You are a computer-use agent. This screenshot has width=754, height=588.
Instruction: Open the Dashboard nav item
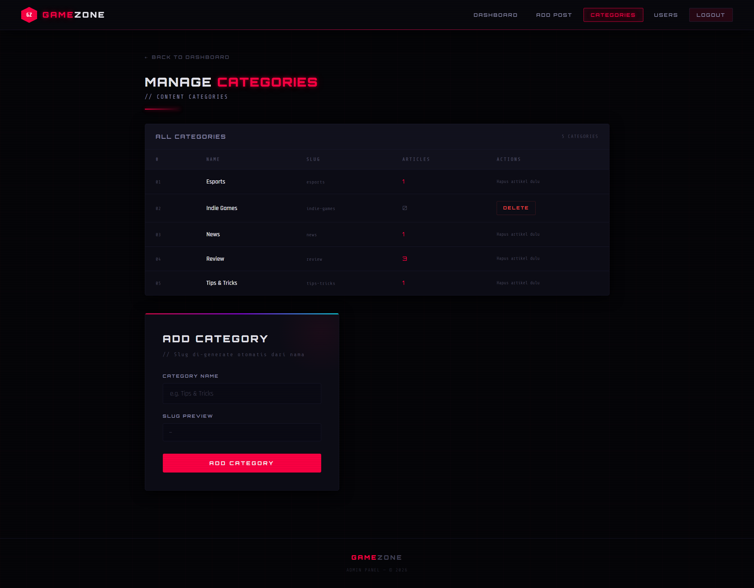tap(496, 15)
